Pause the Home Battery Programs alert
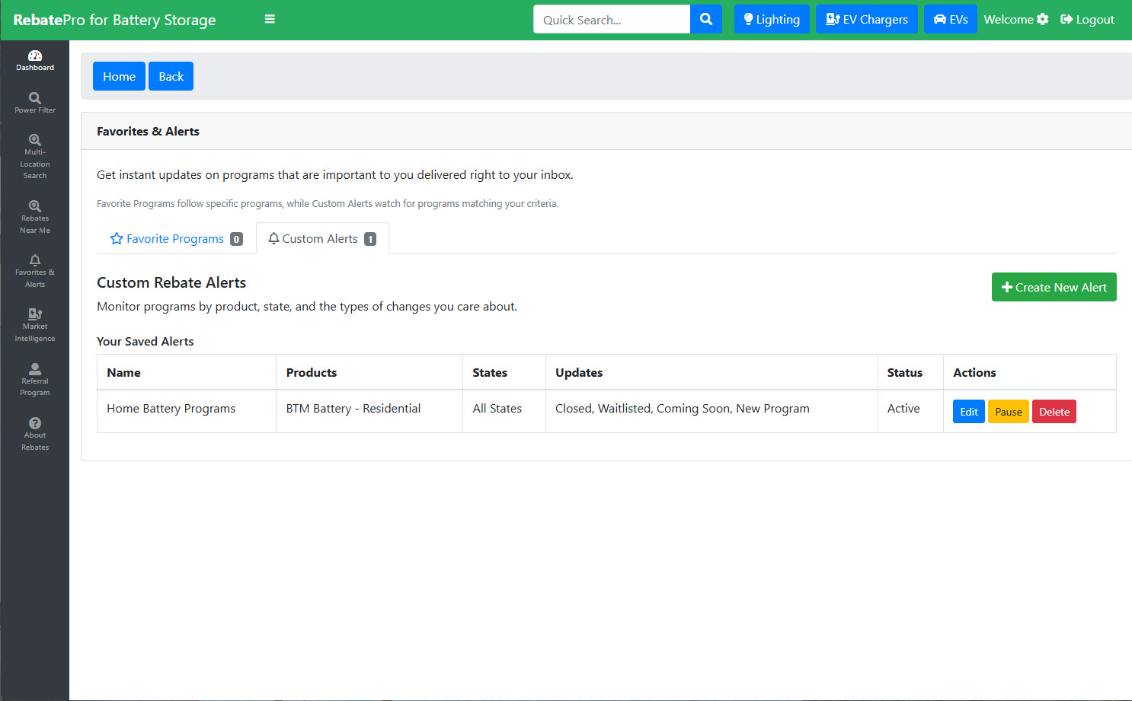Image resolution: width=1132 pixels, height=701 pixels. click(1008, 412)
